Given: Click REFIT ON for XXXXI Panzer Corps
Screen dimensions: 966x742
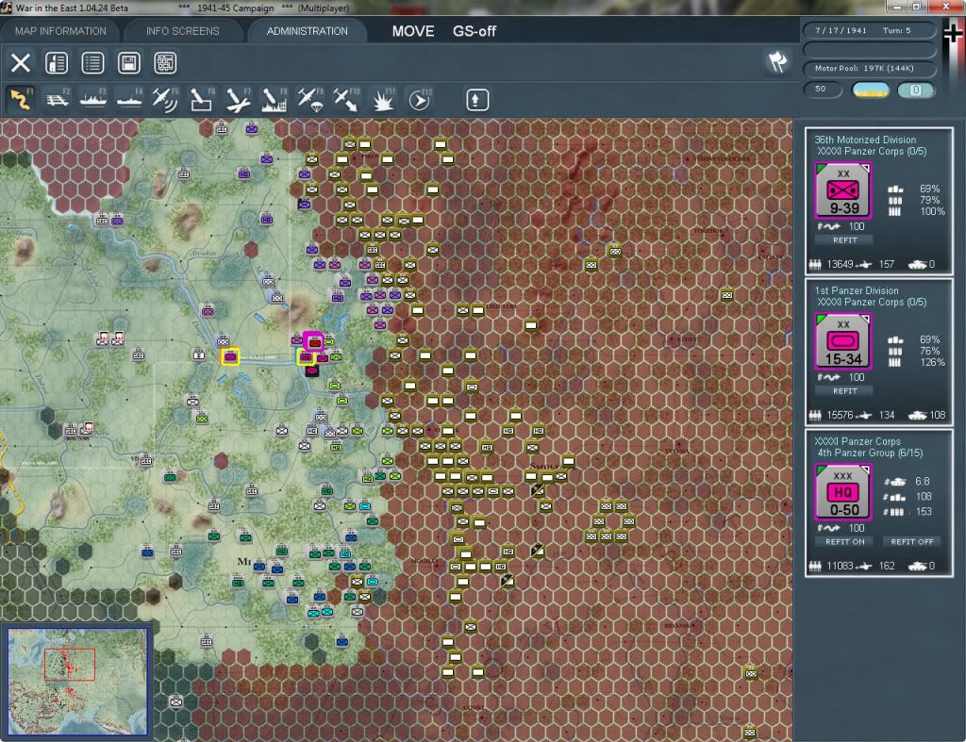Looking at the screenshot, I should [844, 542].
